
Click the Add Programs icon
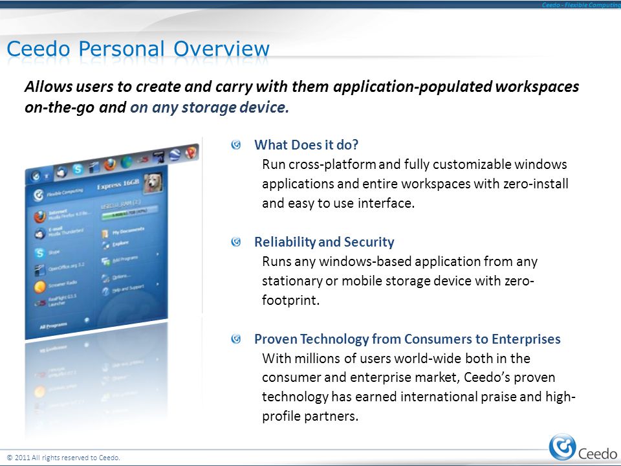[105, 261]
